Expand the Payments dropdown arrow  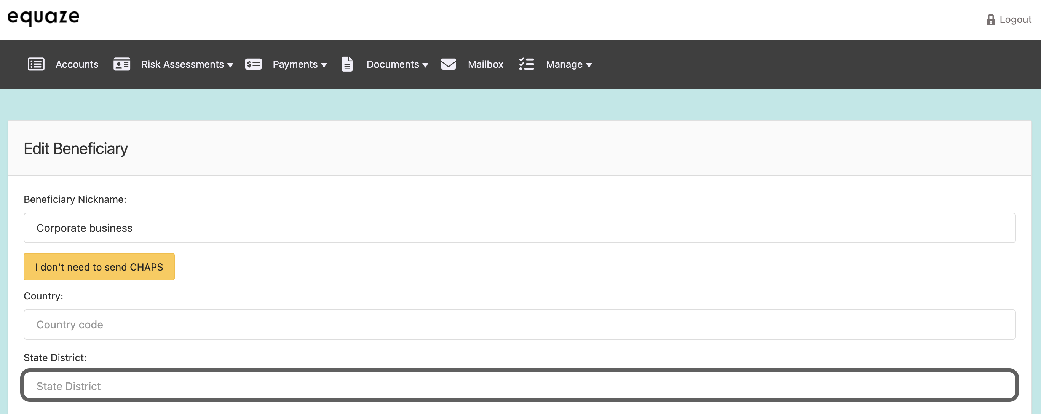(x=324, y=65)
